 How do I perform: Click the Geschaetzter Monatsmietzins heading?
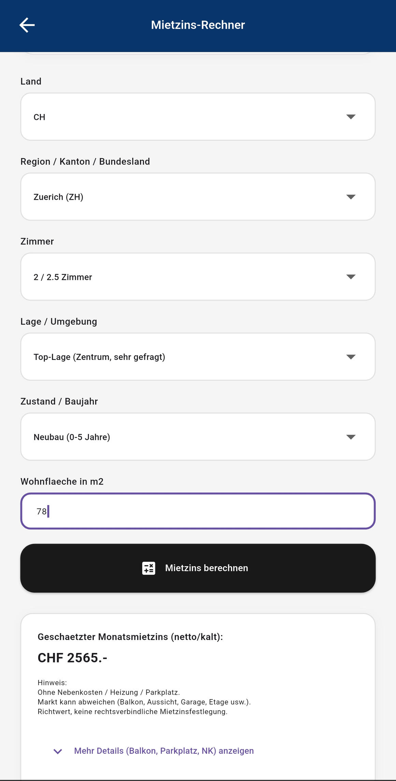click(x=130, y=637)
